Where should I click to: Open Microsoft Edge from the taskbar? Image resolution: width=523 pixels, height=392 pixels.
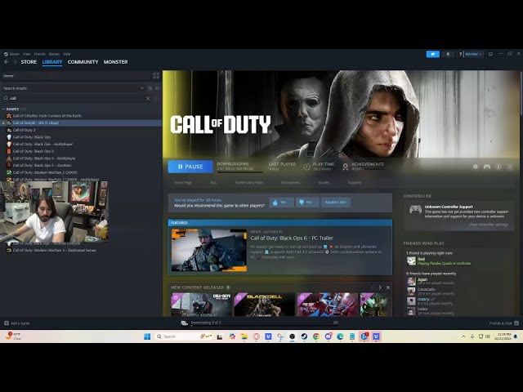click(x=340, y=336)
